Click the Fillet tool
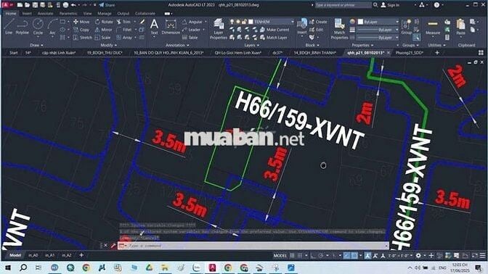Viewport: 488px width, 274px height. pos(124,30)
